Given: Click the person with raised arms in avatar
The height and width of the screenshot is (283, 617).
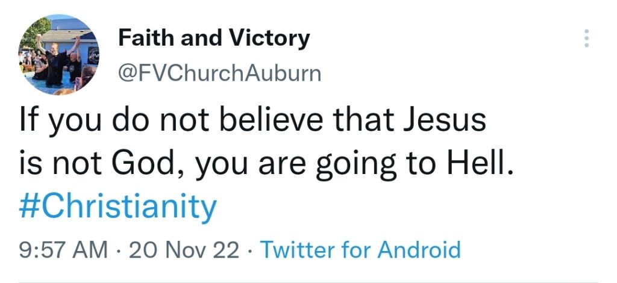Looking at the screenshot, I should (x=56, y=61).
